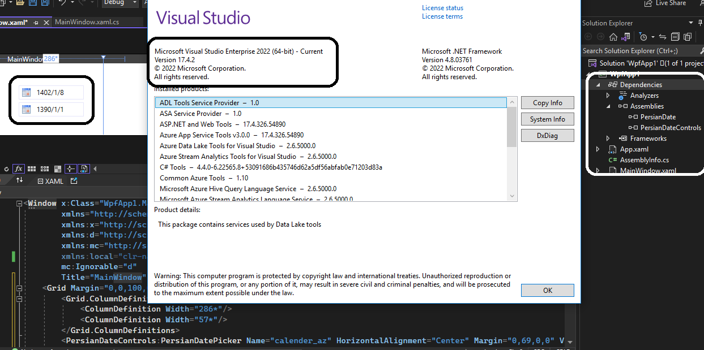Image resolution: width=704 pixels, height=350 pixels.
Task: Open the pending changes filter dropdown arrow
Action: tap(653, 37)
